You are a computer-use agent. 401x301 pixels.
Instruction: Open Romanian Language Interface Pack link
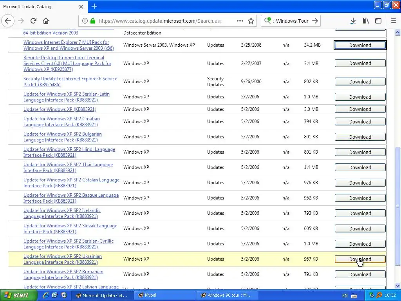point(63,275)
